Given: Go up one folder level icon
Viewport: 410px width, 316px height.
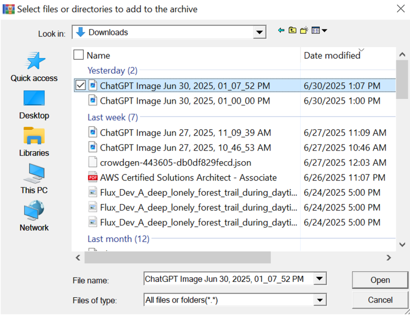Looking at the screenshot, I should [292, 30].
